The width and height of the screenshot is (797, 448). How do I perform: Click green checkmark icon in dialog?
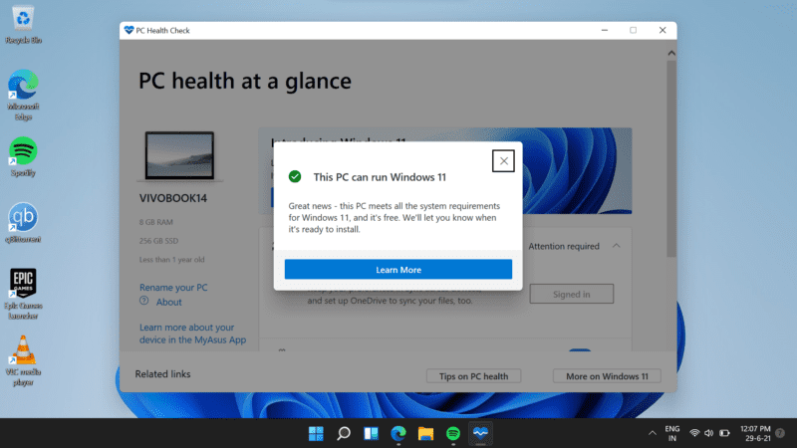tap(295, 177)
